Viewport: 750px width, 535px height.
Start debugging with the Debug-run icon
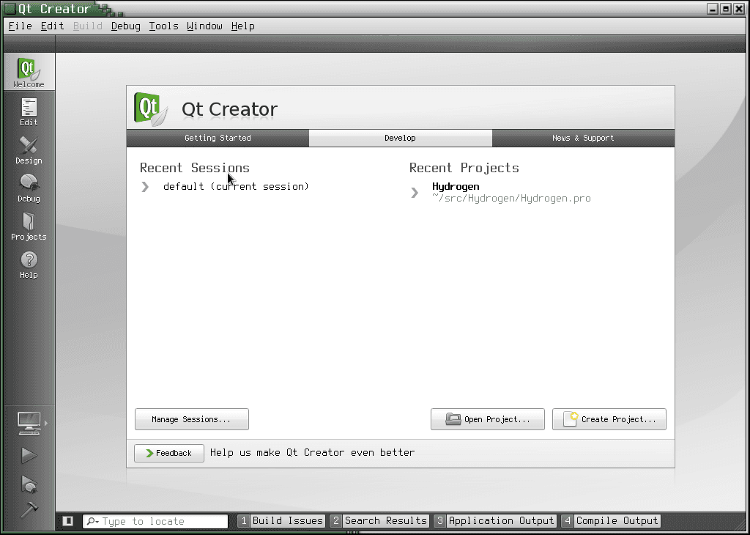(x=29, y=484)
